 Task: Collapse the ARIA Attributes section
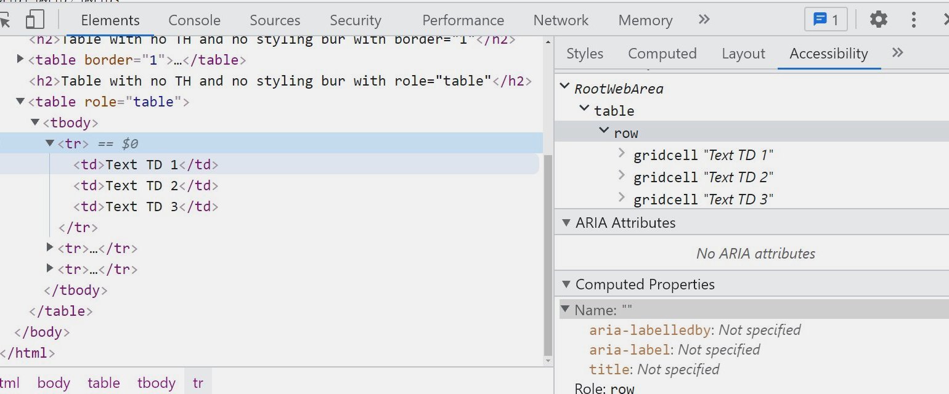[566, 223]
